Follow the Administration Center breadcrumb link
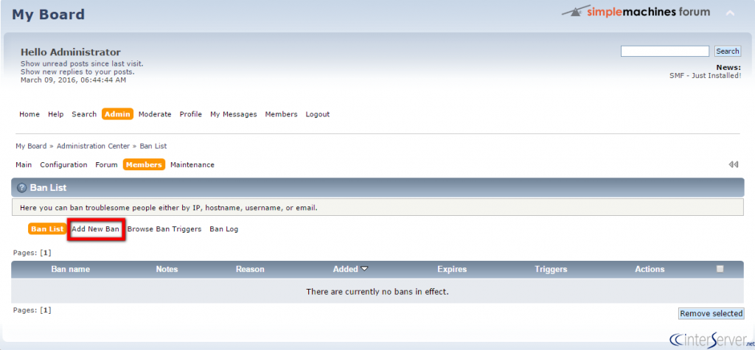 [94, 146]
